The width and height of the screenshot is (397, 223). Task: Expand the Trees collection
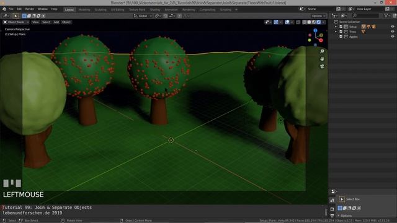click(336, 32)
